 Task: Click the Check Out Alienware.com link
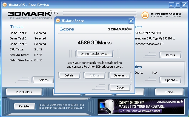140,111
